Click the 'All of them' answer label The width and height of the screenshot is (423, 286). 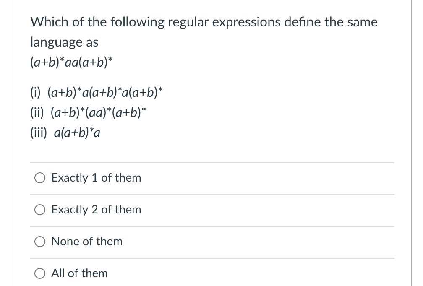tap(79, 273)
